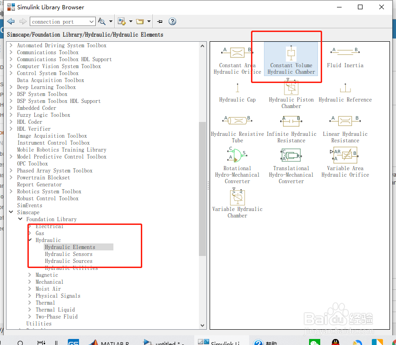Select the Hydraulic Piston Chamber block

click(x=291, y=94)
